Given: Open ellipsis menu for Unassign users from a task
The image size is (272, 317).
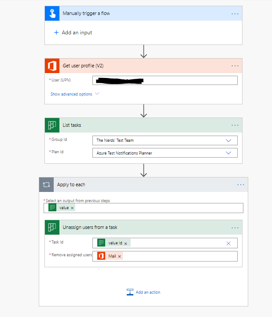Looking at the screenshot, I should (235, 228).
